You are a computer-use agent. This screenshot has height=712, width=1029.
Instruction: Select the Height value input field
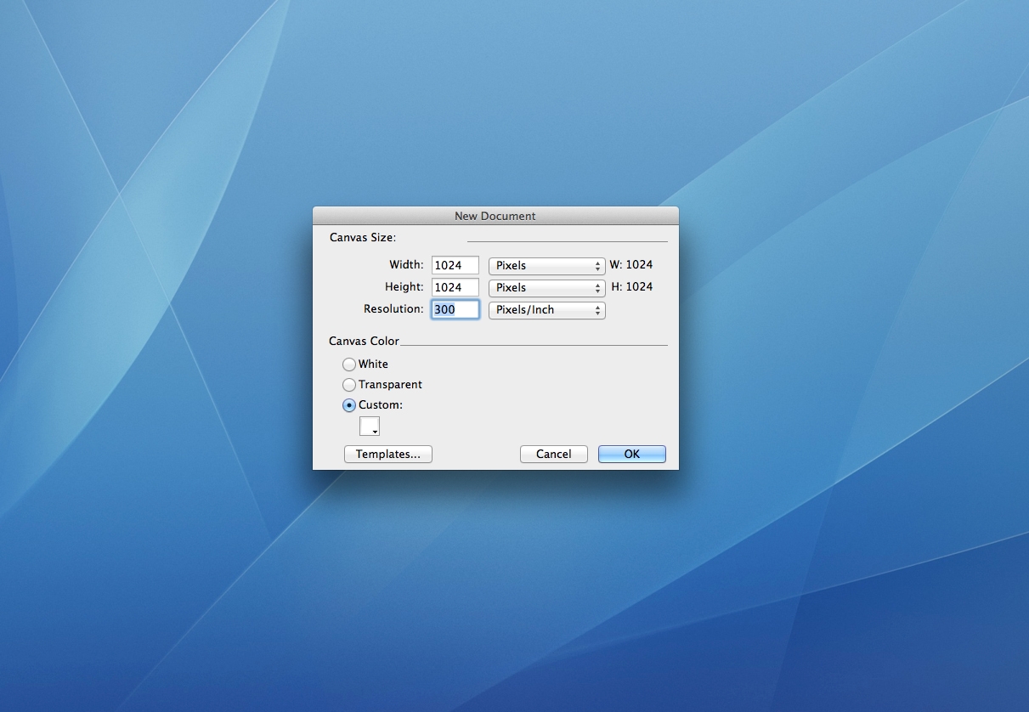click(455, 287)
